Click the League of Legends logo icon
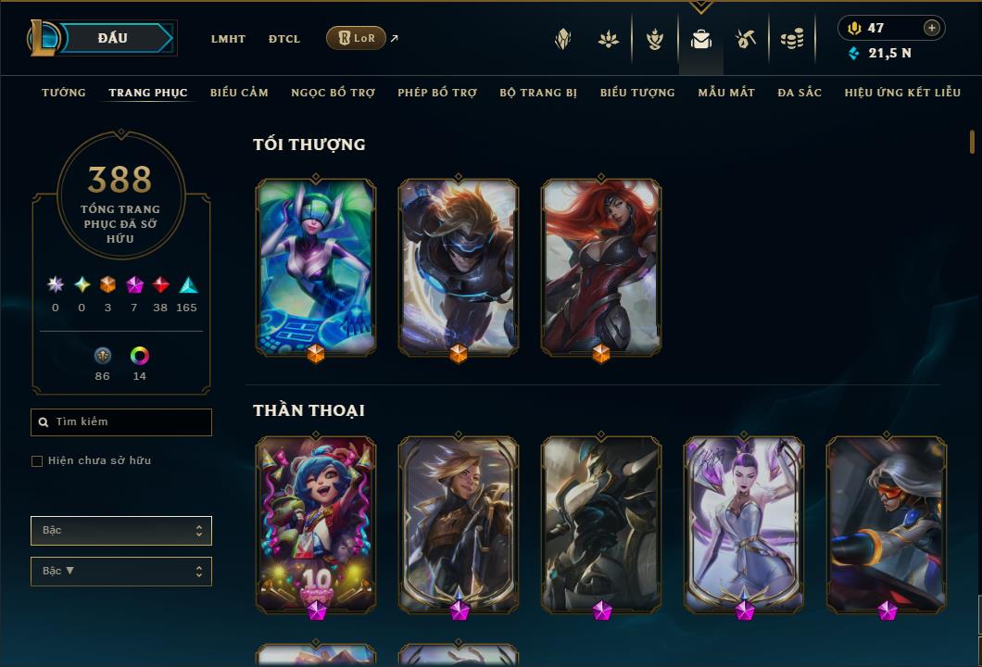 tap(43, 38)
